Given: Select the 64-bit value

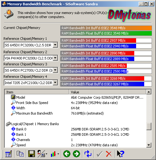Looking at the screenshot, I should click(x=75, y=108).
